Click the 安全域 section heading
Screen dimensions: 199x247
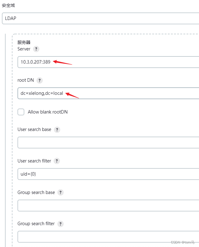tap(8, 6)
